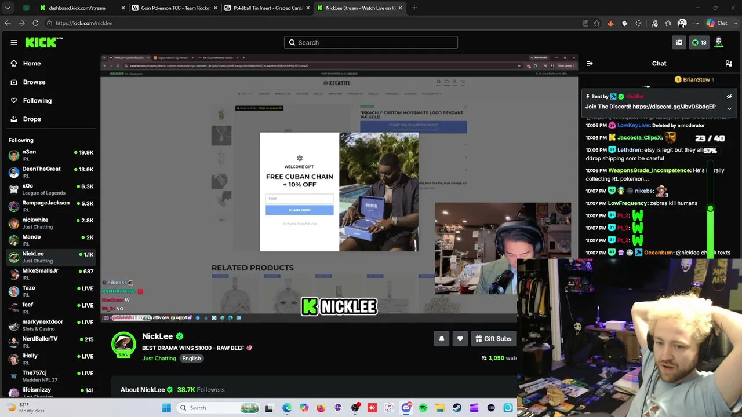Click NickLee's live avatar below the stream
Image resolution: width=742 pixels, height=417 pixels.
click(x=123, y=344)
